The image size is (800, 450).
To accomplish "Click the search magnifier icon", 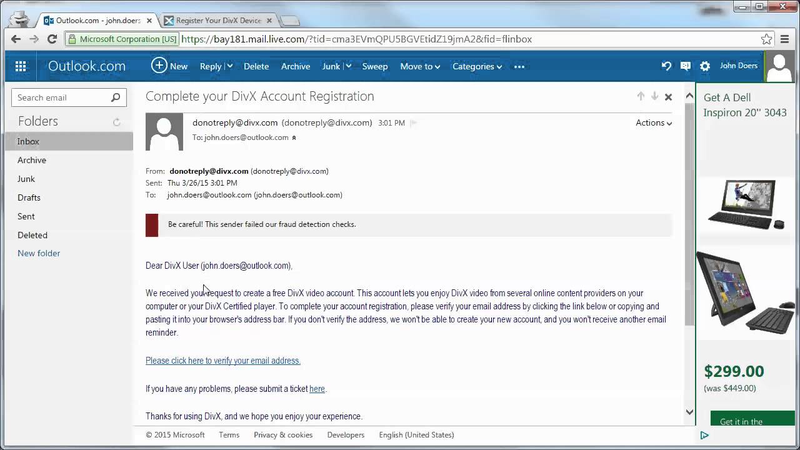I will (116, 97).
